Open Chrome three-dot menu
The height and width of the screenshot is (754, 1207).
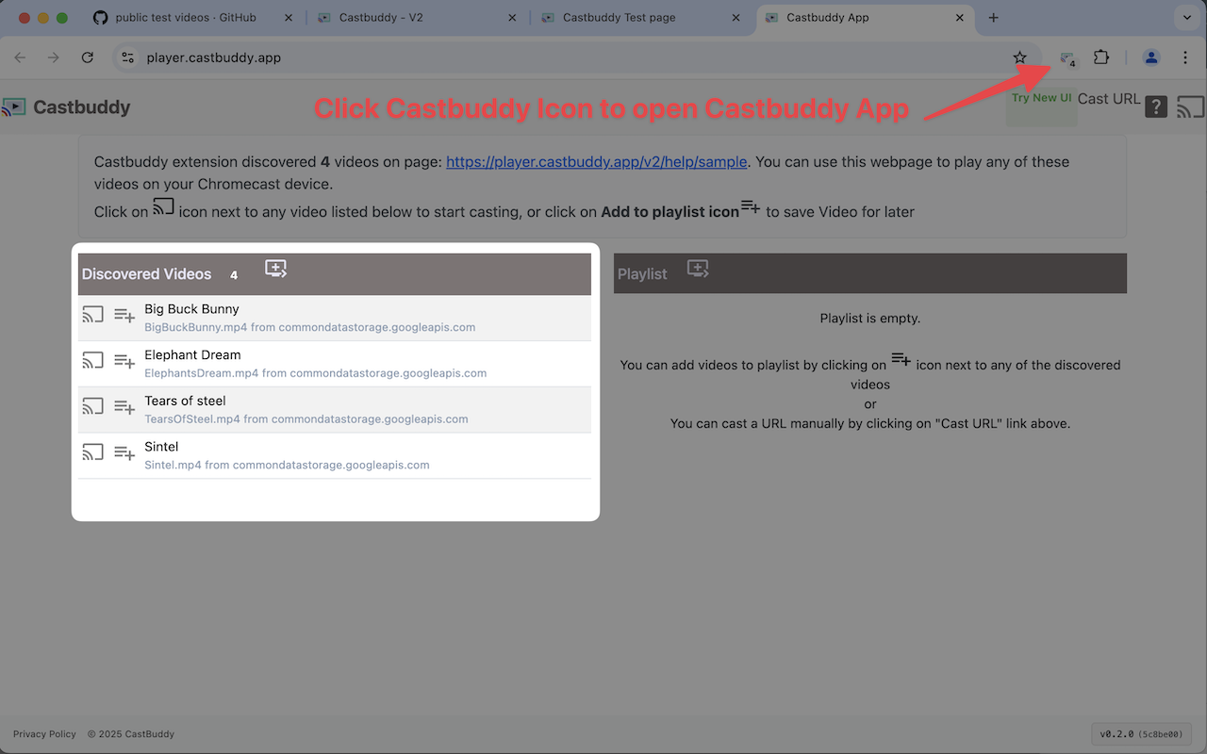pyautogui.click(x=1185, y=57)
